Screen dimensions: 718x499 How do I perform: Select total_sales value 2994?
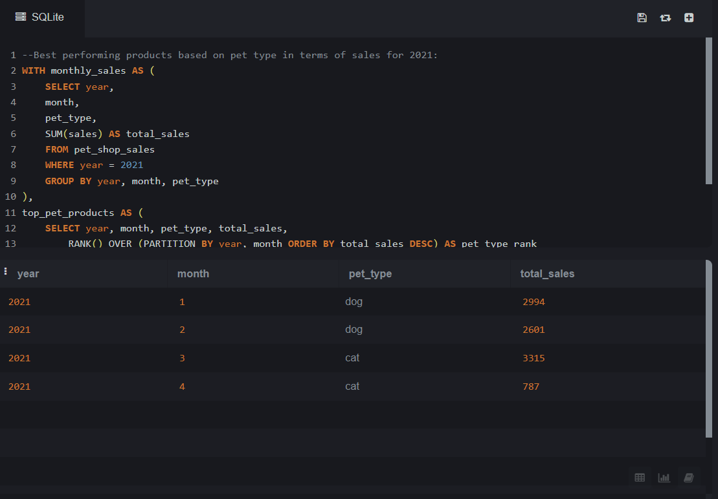pos(533,302)
